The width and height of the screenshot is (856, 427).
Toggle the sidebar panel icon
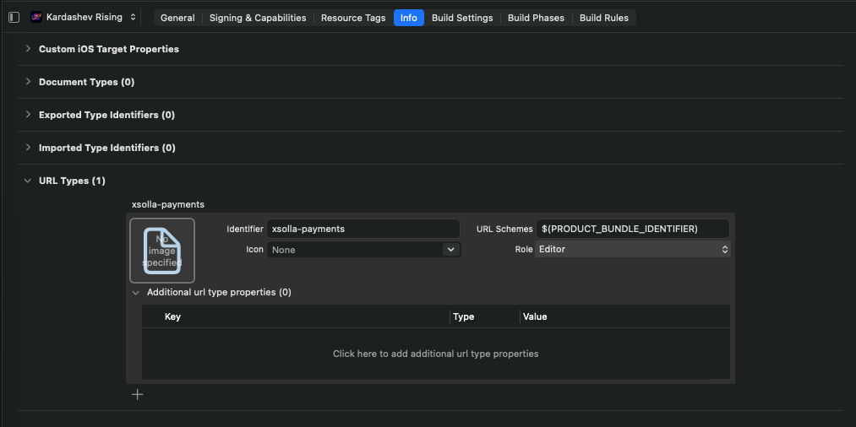pyautogui.click(x=14, y=18)
